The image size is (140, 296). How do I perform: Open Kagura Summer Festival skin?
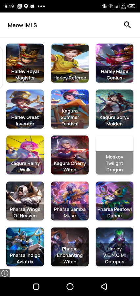pyautogui.click(x=70, y=109)
